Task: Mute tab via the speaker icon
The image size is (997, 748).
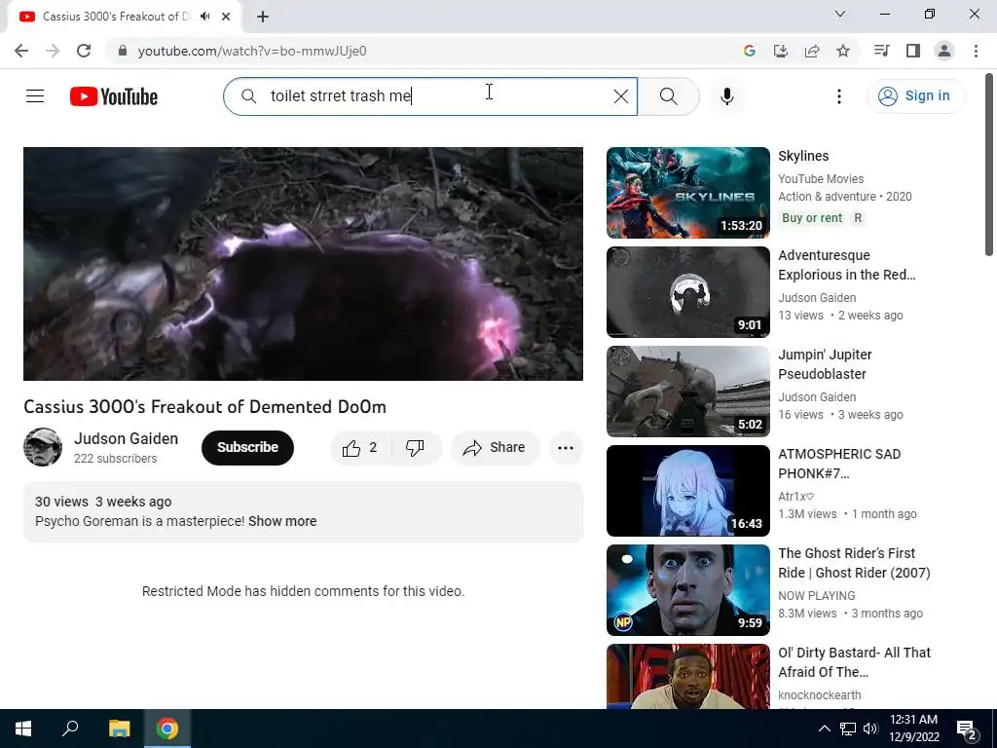Action: click(204, 17)
